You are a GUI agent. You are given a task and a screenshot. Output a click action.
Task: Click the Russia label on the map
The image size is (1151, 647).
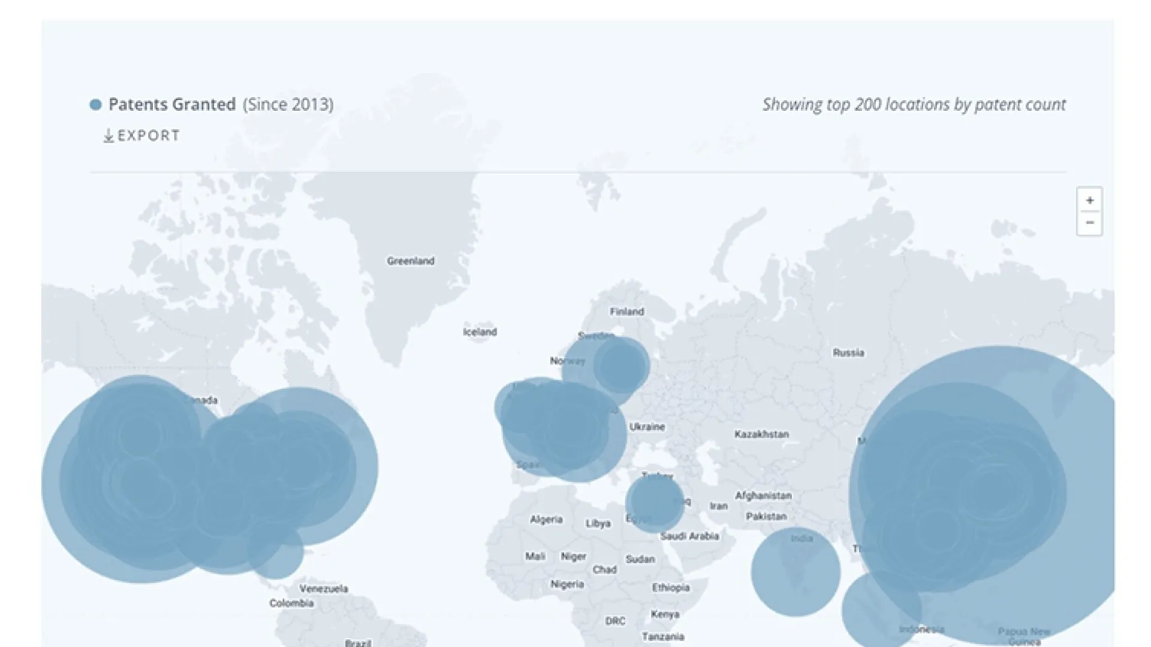848,353
